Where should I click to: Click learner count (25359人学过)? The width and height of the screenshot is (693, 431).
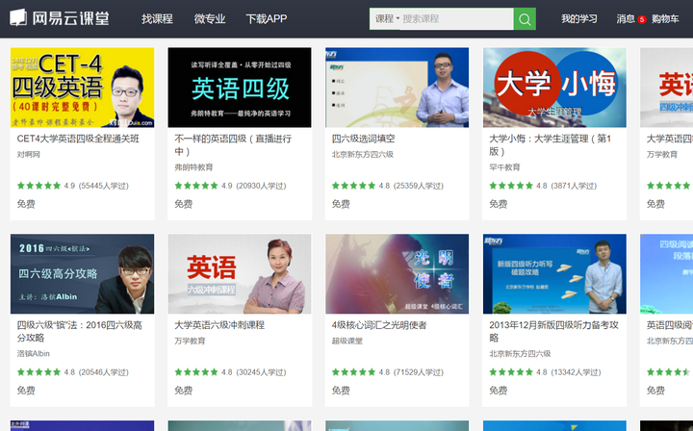(x=418, y=186)
